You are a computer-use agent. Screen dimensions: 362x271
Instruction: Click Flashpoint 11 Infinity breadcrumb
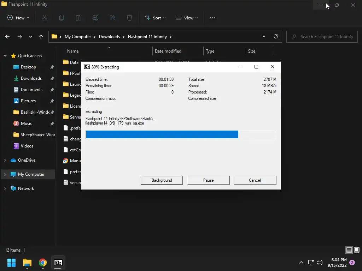(147, 37)
